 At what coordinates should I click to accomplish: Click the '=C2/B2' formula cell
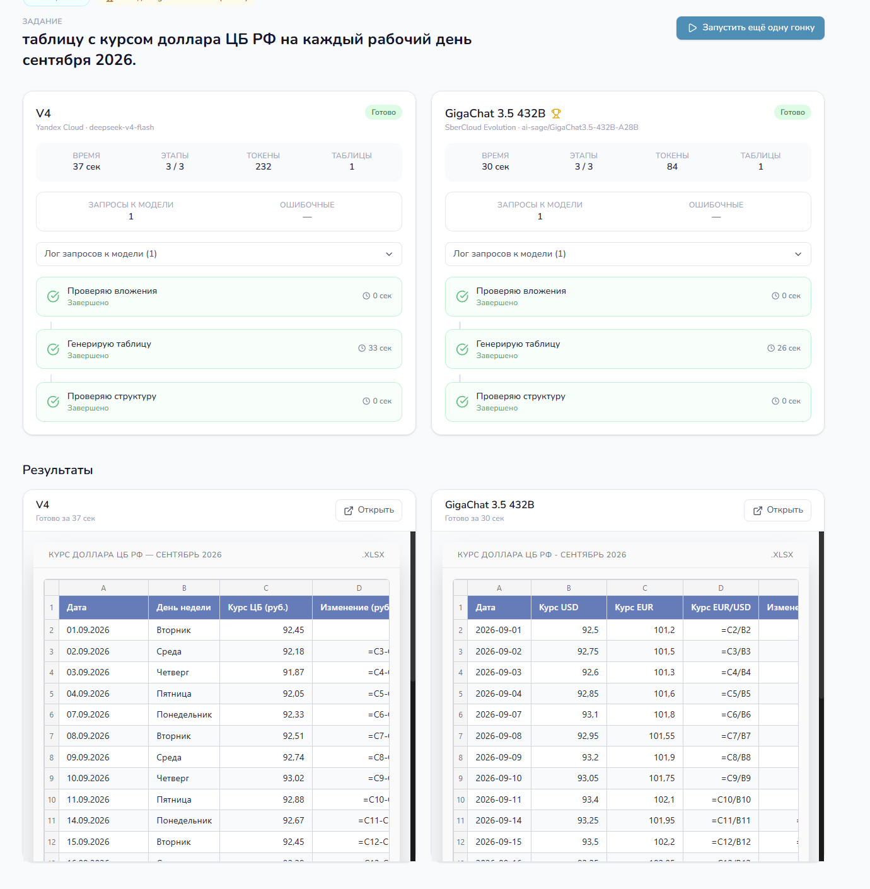coord(721,630)
